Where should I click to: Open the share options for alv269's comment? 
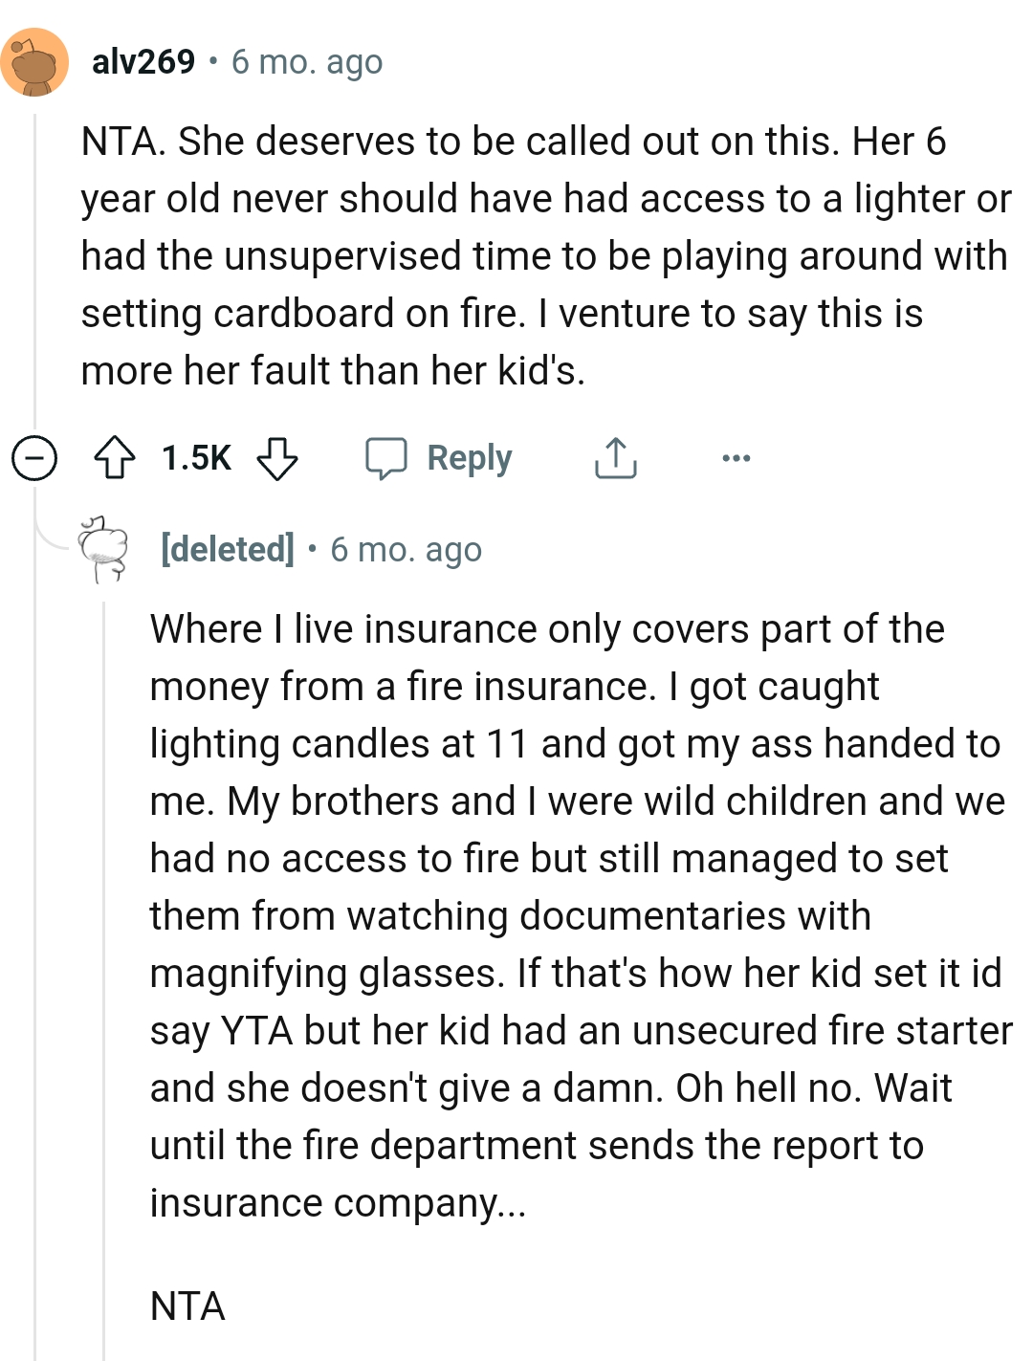(615, 457)
